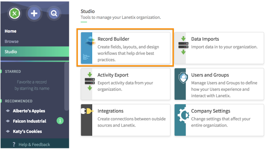Open the Record Builder title
267x149 pixels.
pyautogui.click(x=114, y=39)
